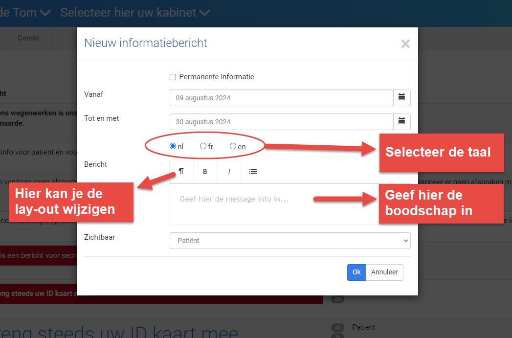This screenshot has width=512, height=338.
Task: Toggle italic formatting in Bericht toolbar
Action: tap(228, 171)
